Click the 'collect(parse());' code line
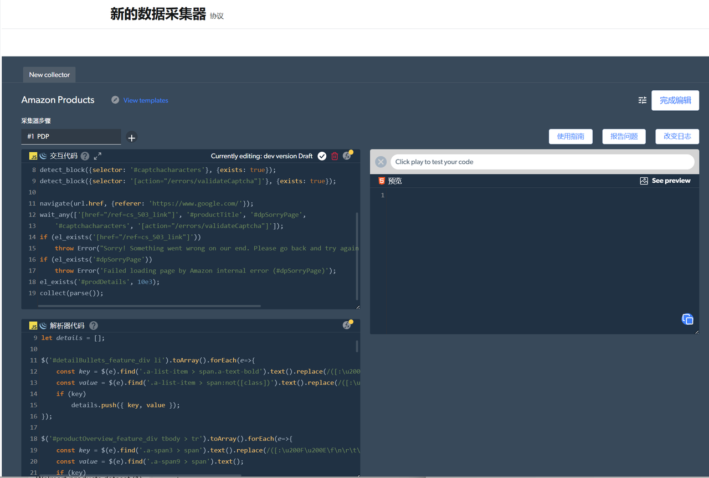 [x=71, y=293]
